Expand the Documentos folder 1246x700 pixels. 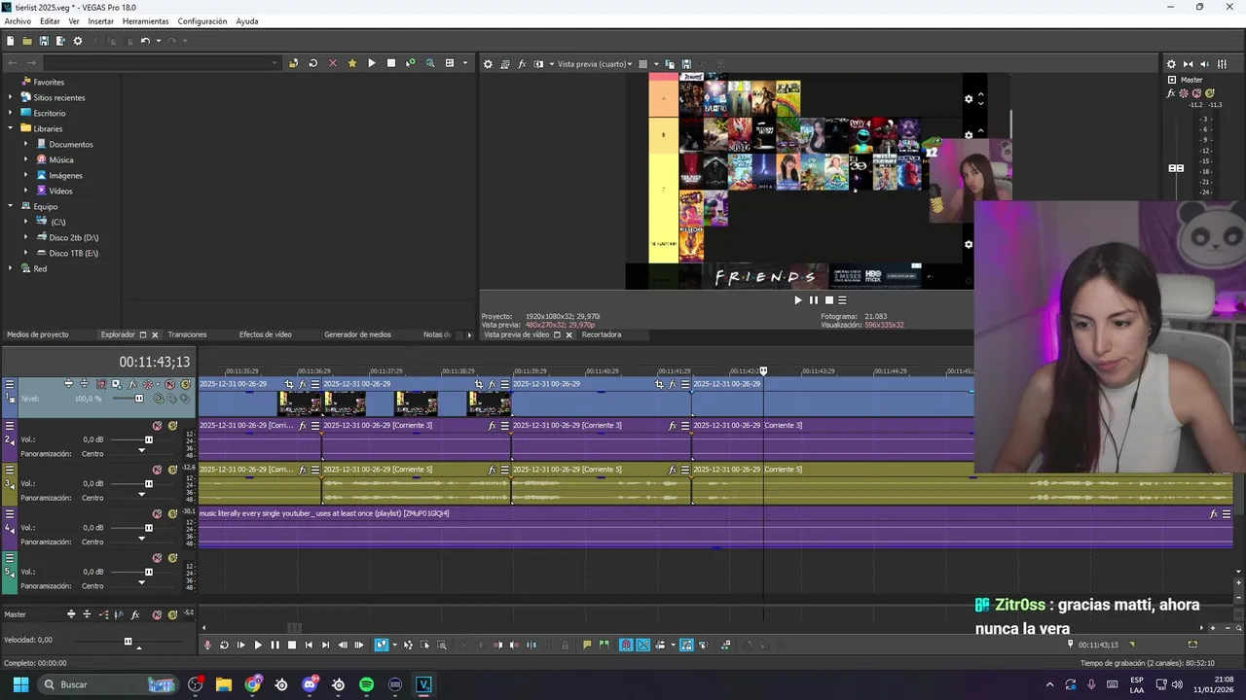click(26, 144)
